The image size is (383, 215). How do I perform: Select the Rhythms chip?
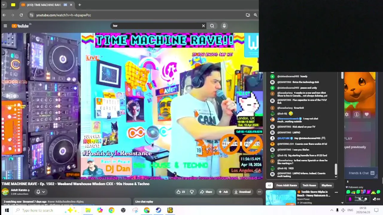pyautogui.click(x=326, y=185)
